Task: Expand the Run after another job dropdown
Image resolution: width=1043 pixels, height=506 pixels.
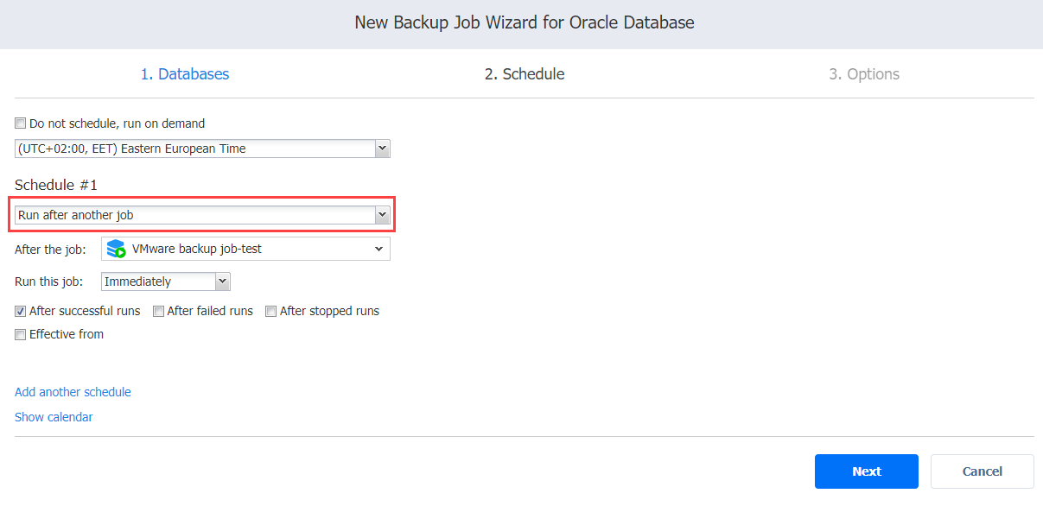Action: click(382, 215)
